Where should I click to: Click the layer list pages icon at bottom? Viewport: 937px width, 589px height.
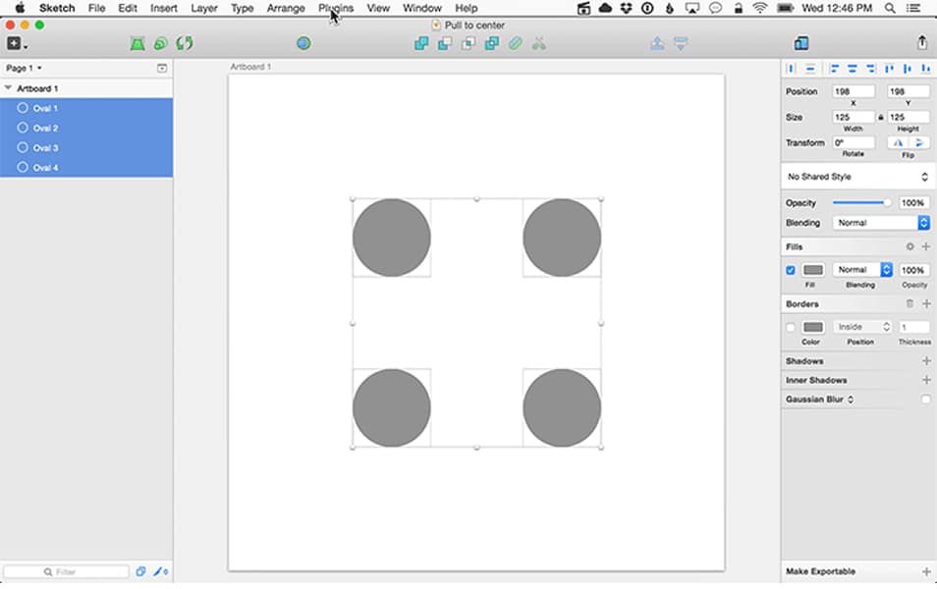140,571
